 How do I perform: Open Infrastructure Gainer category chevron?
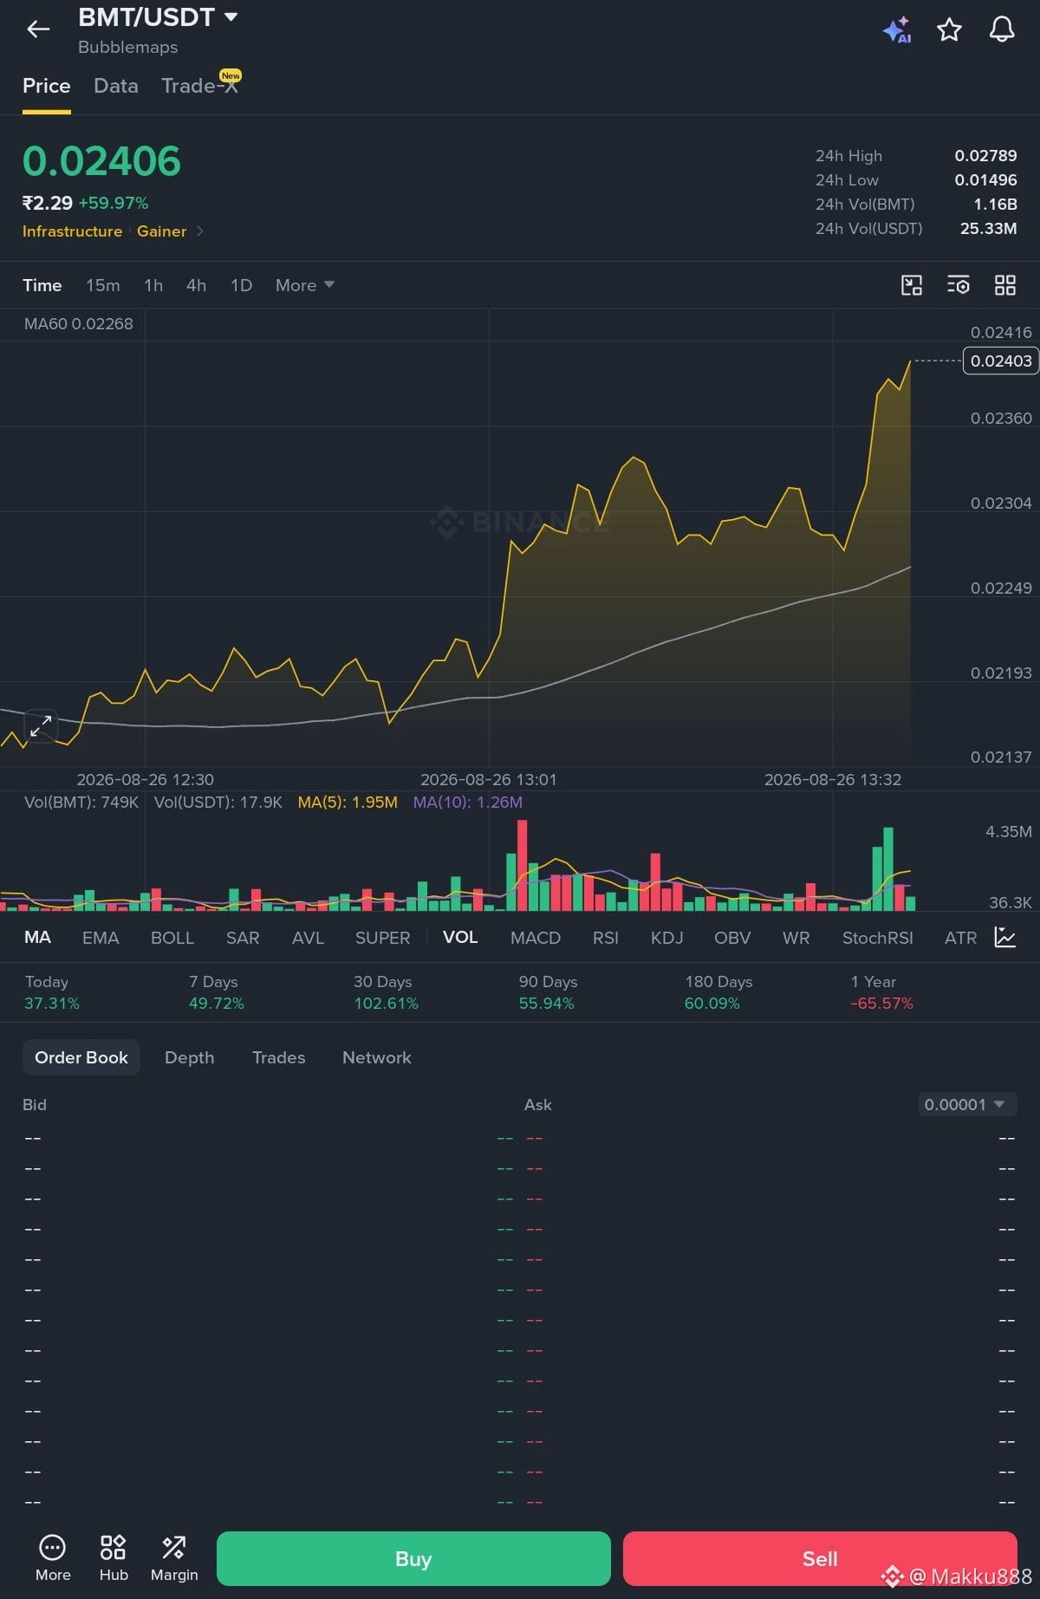(x=200, y=231)
